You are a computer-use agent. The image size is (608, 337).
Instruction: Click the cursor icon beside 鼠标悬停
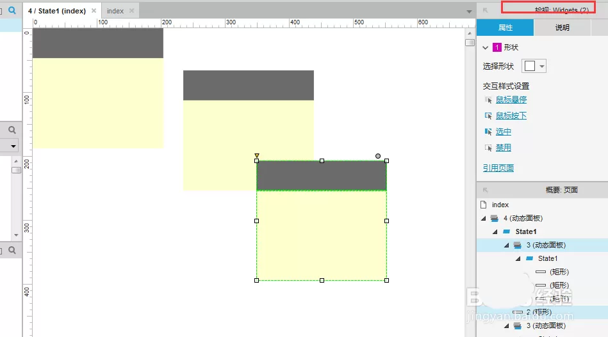[488, 100]
